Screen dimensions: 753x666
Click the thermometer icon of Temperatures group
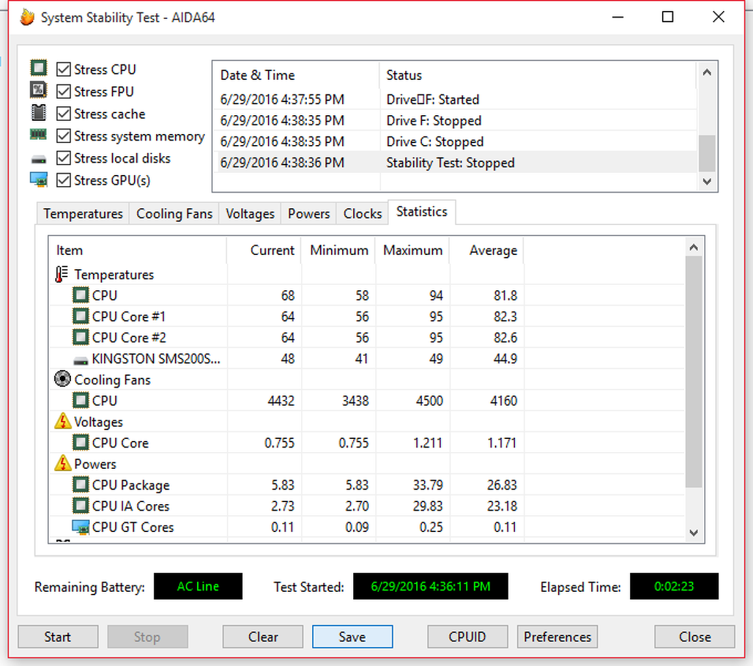click(62, 274)
